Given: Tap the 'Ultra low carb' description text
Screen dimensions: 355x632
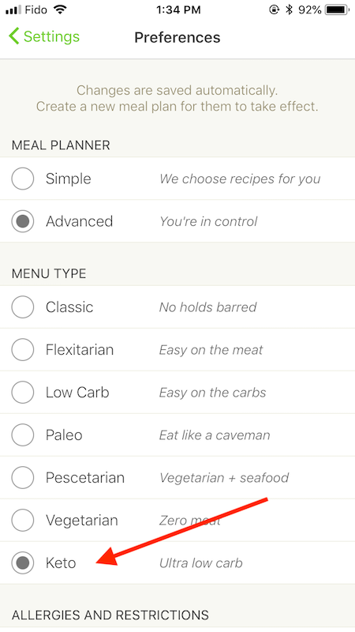Looking at the screenshot, I should [201, 563].
